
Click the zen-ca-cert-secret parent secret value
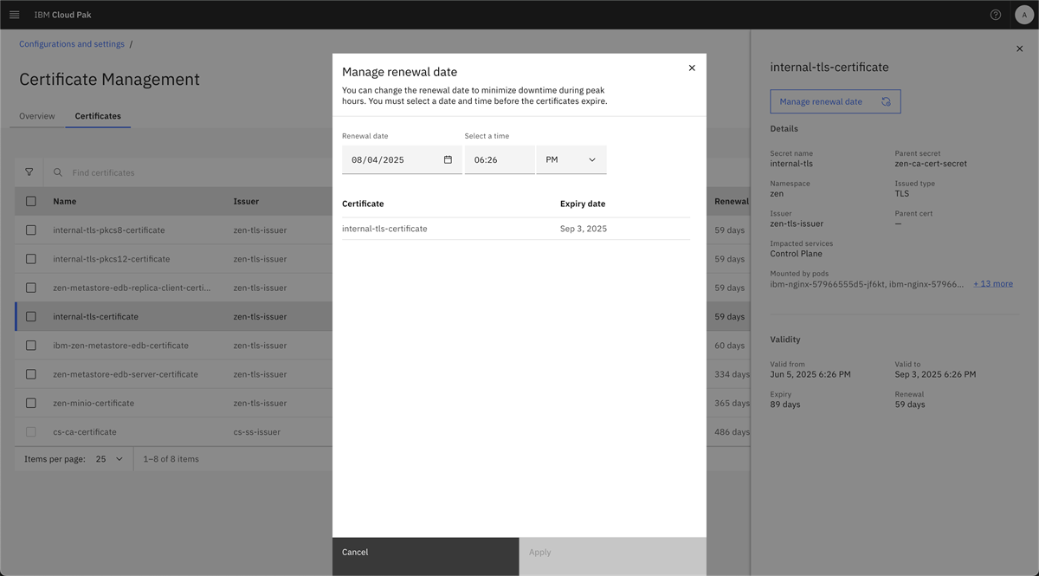pos(931,164)
